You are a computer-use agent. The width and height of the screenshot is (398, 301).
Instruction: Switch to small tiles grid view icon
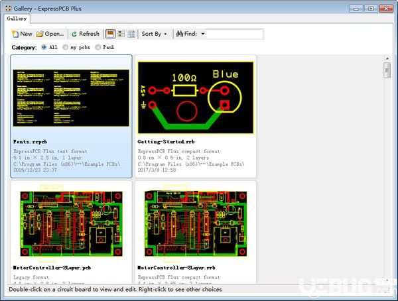point(131,34)
